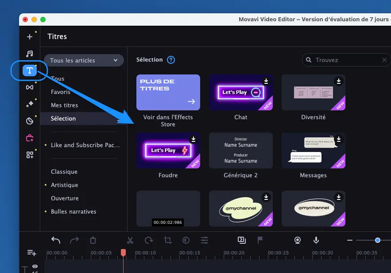Toggle visibility eye on the title track
This screenshot has height=273, width=391.
(35, 266)
